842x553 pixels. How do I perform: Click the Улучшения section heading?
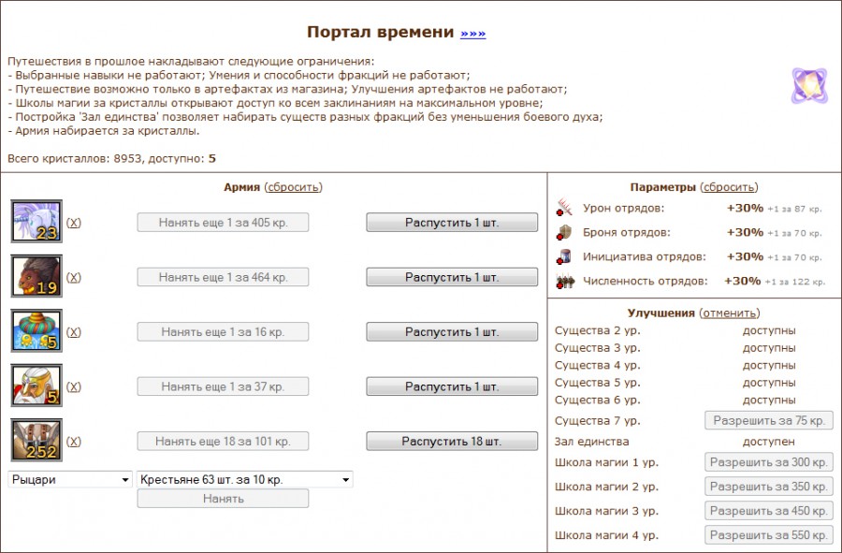661,313
